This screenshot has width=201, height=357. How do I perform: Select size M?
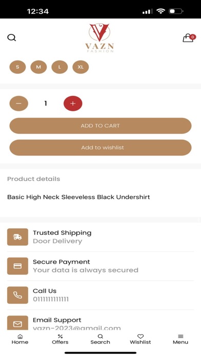click(38, 67)
